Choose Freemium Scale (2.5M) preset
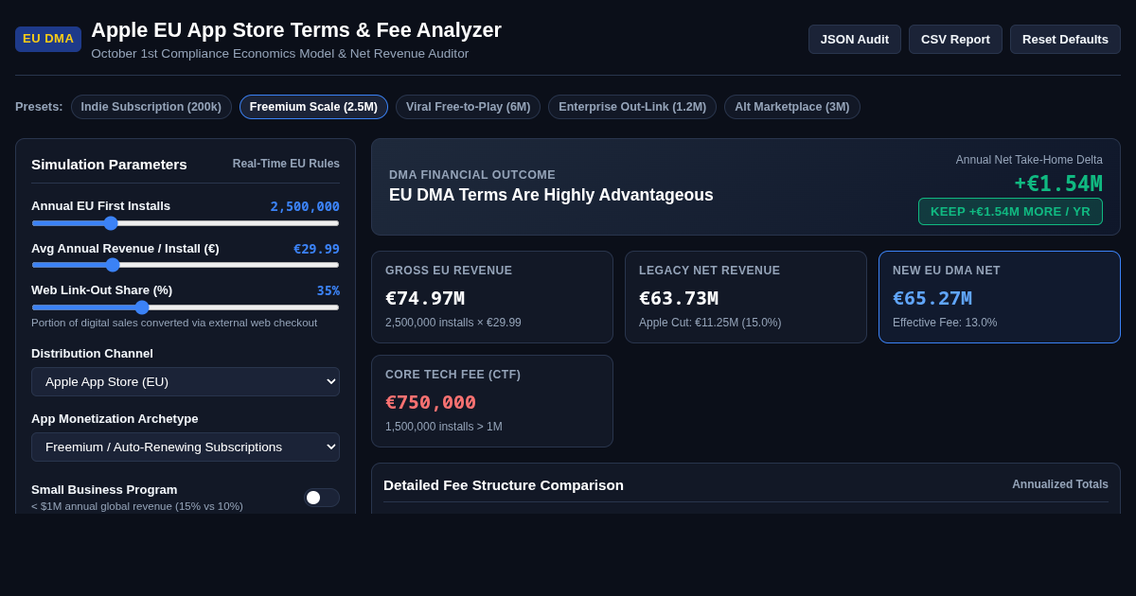 pos(313,107)
